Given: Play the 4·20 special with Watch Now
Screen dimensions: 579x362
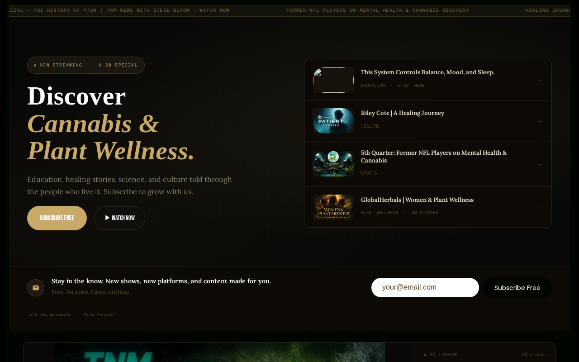Looking at the screenshot, I should tap(119, 218).
